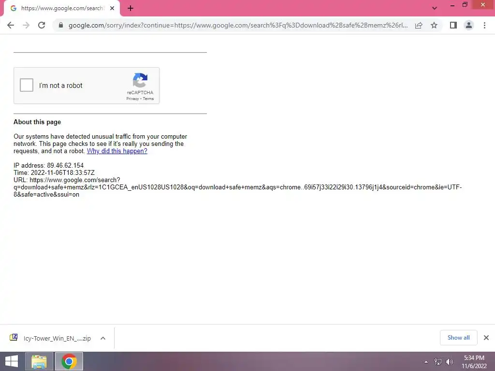Restore down the Chrome window
The width and height of the screenshot is (495, 371).
465,5
